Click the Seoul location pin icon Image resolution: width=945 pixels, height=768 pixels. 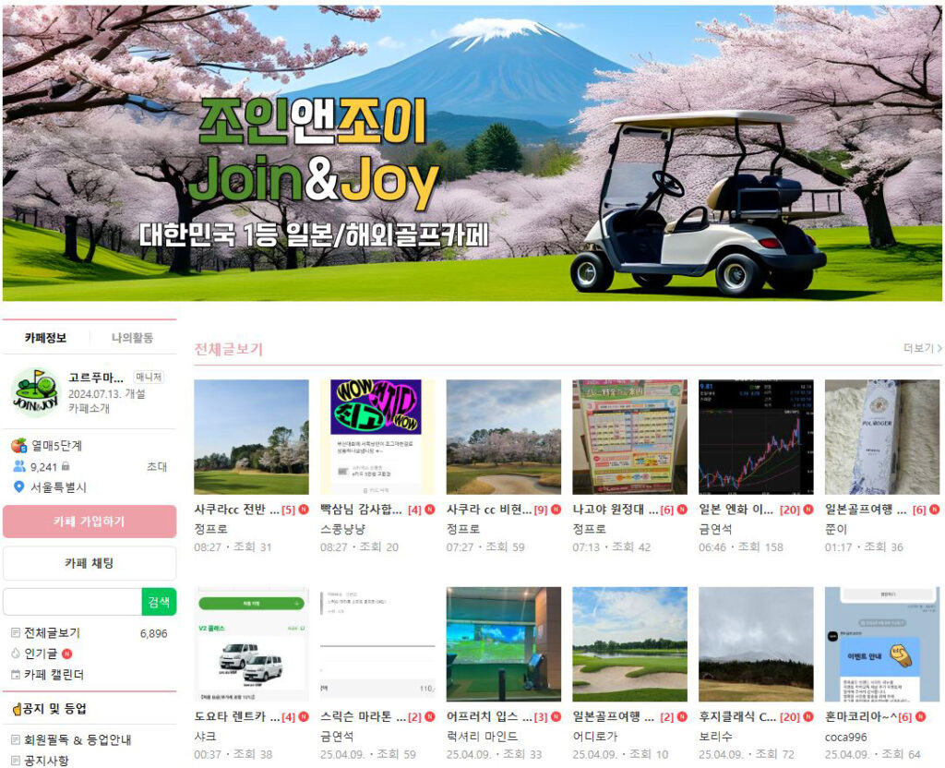click(x=18, y=487)
